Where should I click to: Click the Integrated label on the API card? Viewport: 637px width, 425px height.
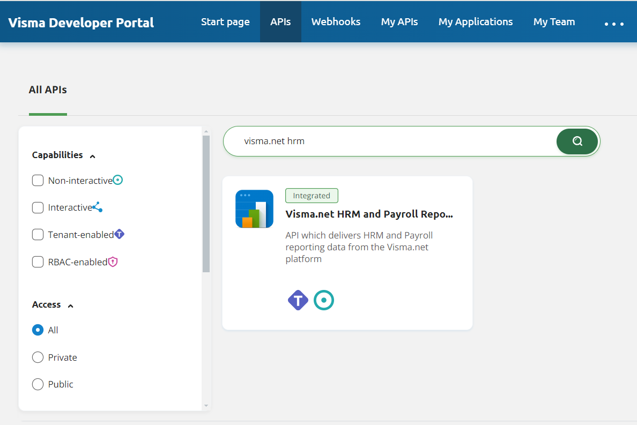coord(312,195)
